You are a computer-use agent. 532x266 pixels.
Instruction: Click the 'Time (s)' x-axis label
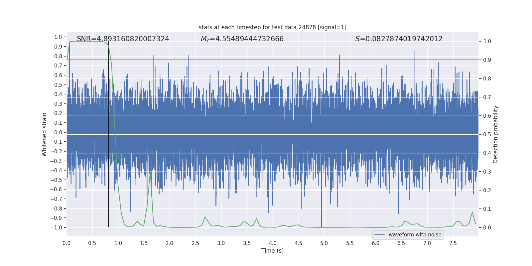(x=272, y=251)
